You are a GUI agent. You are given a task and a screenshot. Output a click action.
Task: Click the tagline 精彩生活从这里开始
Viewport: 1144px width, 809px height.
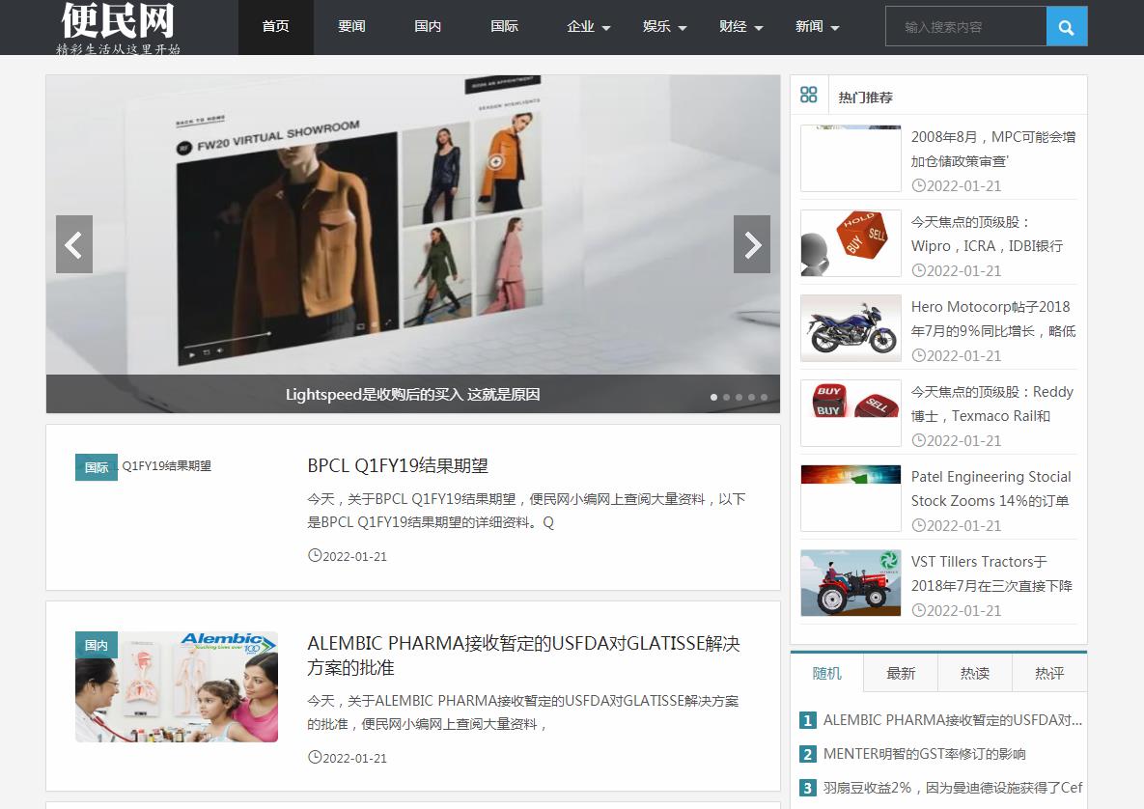point(118,49)
